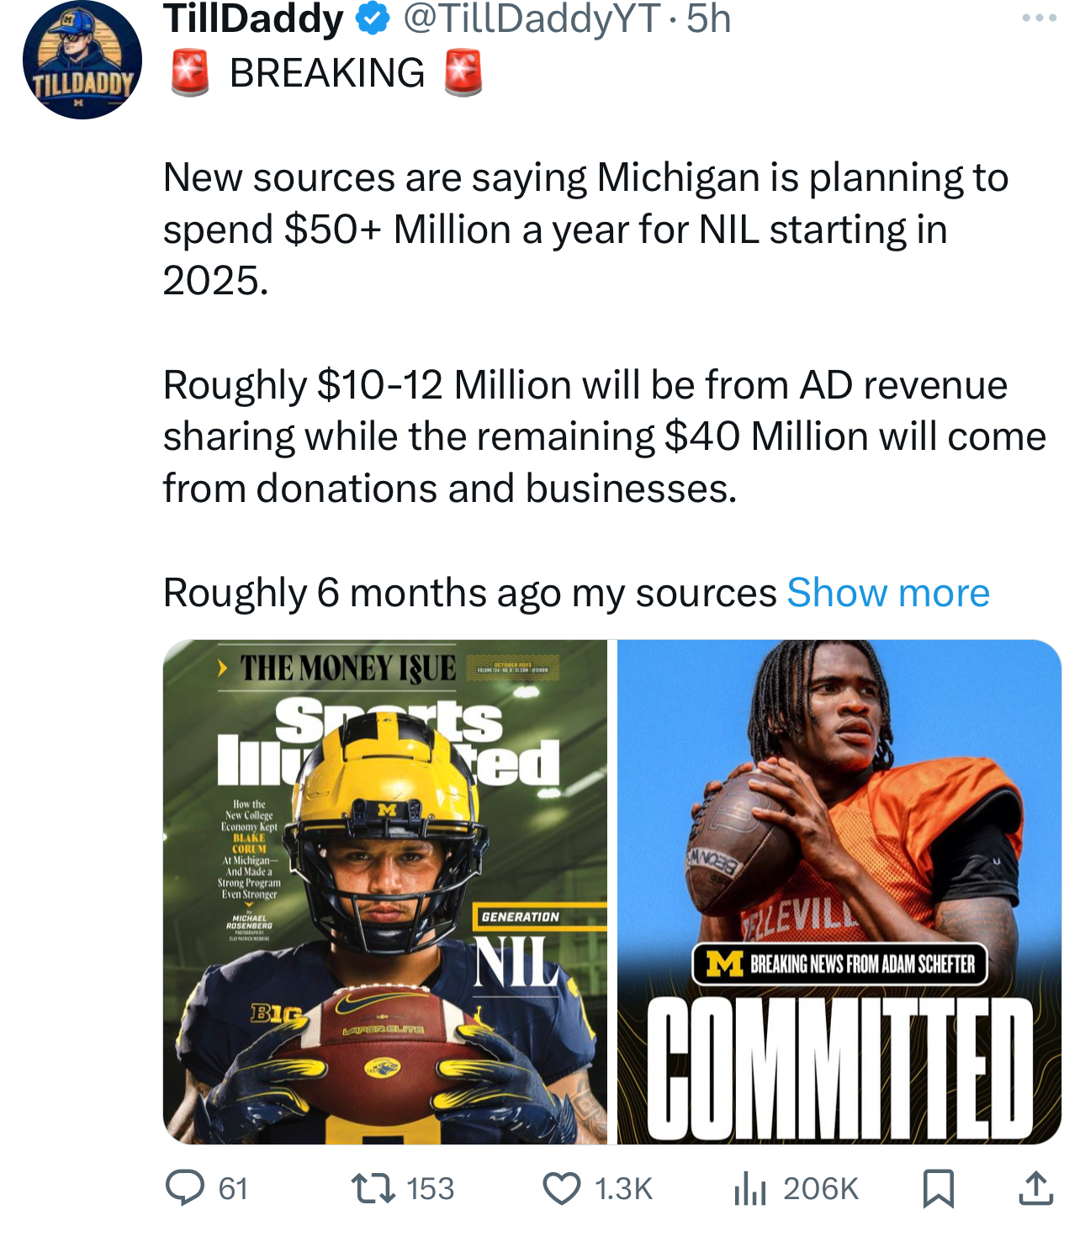
Task: Open the Sports Illustrated cover image
Action: point(385,891)
